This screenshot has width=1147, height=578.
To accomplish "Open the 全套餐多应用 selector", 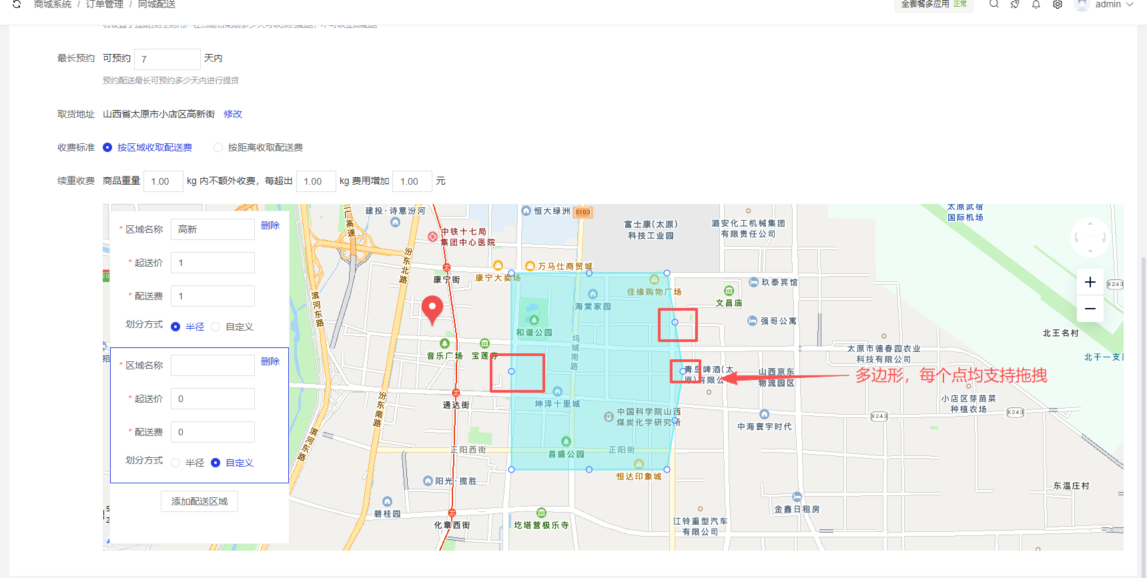I will point(933,5).
